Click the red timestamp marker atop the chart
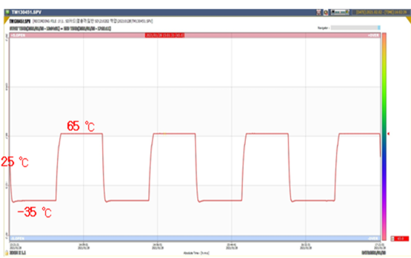Image resolution: width=411 pixels, height=258 pixels. click(x=164, y=36)
